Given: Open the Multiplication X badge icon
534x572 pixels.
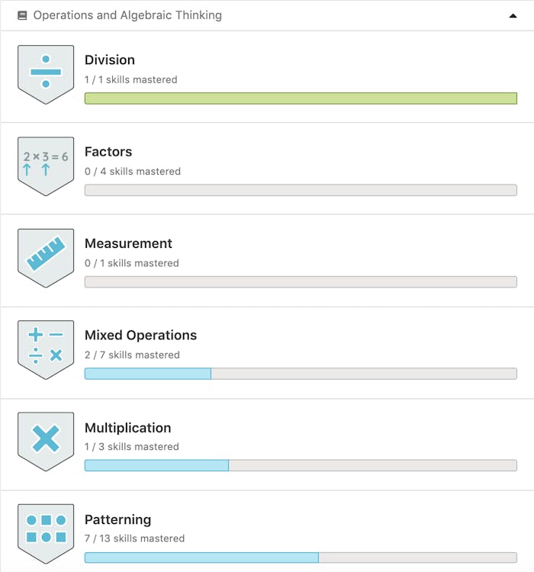Looking at the screenshot, I should [46, 441].
